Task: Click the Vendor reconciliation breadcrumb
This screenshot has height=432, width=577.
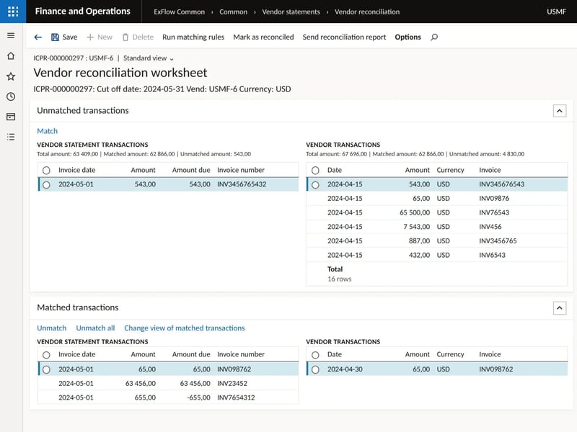Action: coord(367,12)
